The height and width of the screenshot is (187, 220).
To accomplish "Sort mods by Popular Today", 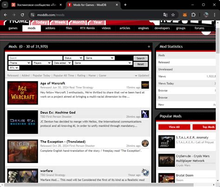I will coord(41,75).
